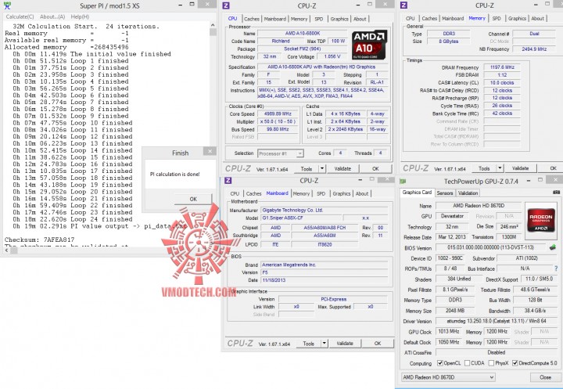Image resolution: width=563 pixels, height=389 pixels.
Task: Click the GPU Clock value 1013 MHz
Action: (x=449, y=332)
